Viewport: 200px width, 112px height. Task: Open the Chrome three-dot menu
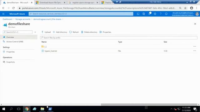pyautogui.click(x=197, y=8)
